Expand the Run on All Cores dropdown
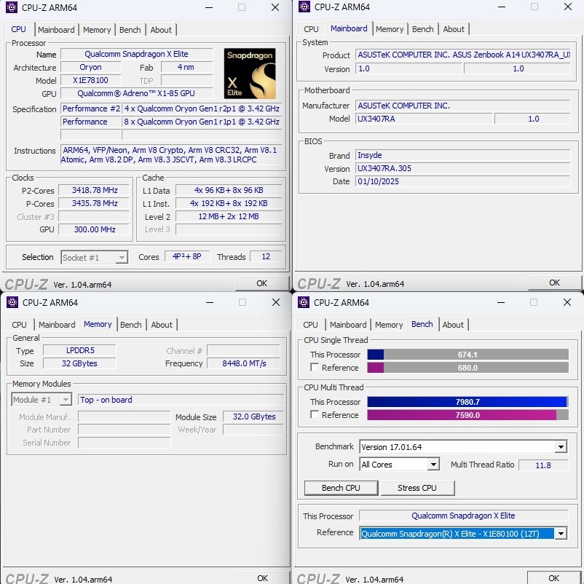 [433, 465]
